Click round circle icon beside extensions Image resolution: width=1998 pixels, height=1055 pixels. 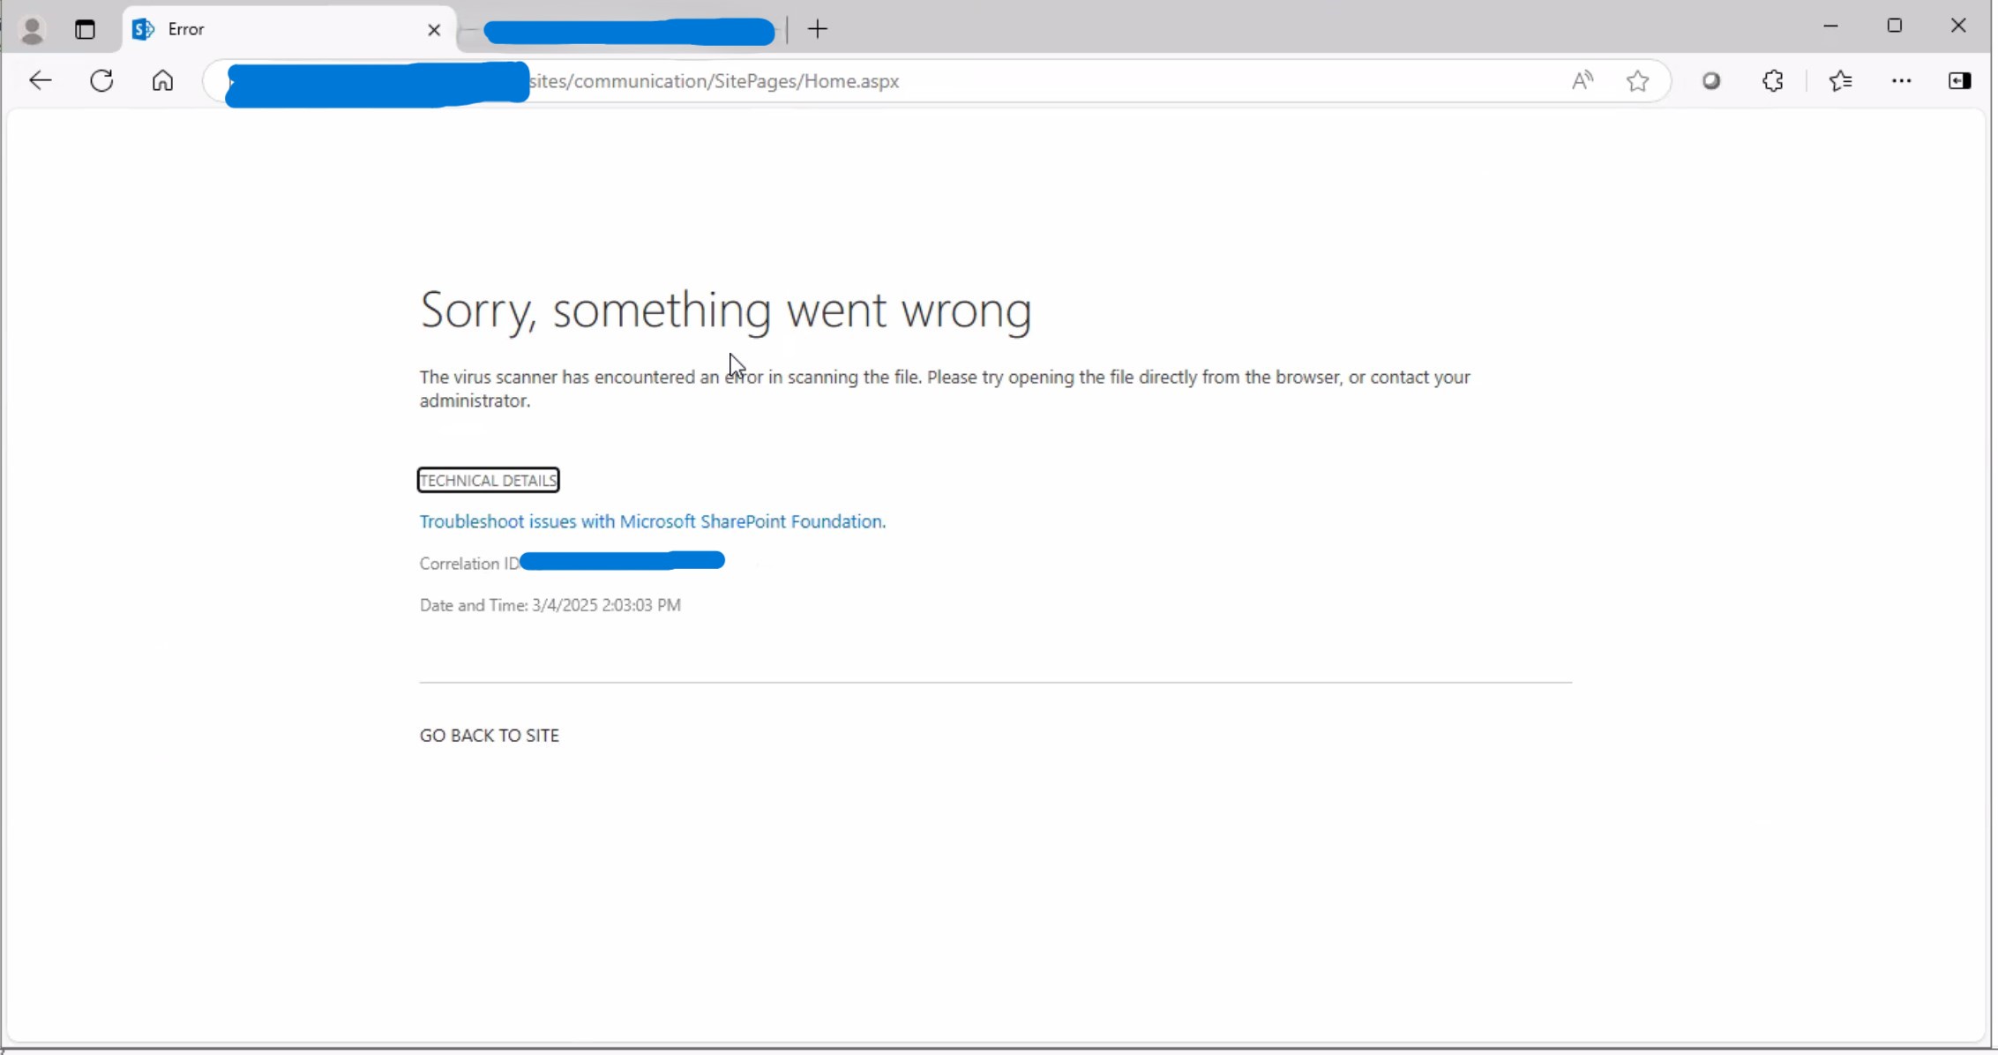(x=1711, y=81)
